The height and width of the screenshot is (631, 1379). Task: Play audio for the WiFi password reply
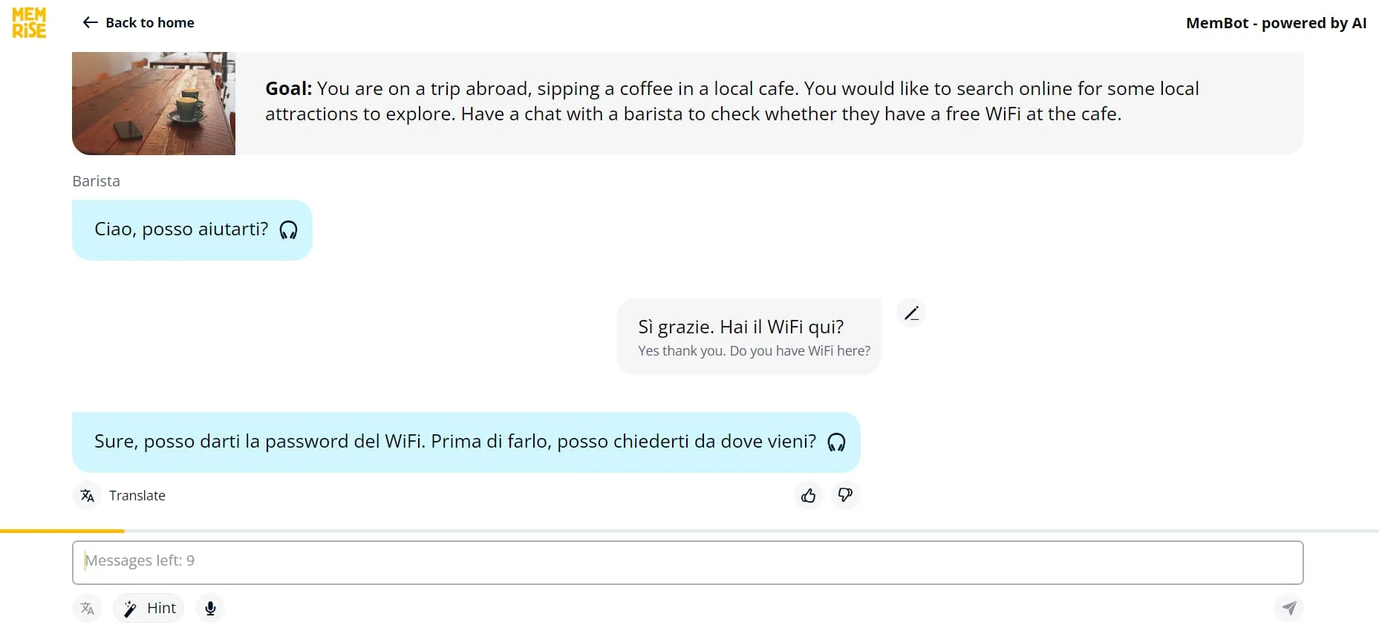point(836,442)
